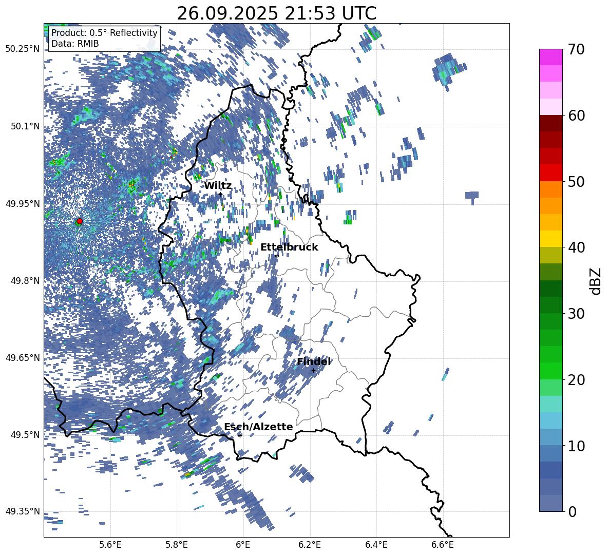The width and height of the screenshot is (608, 555).
Task: Click the 49.65°N latitude label
Action: 23,358
